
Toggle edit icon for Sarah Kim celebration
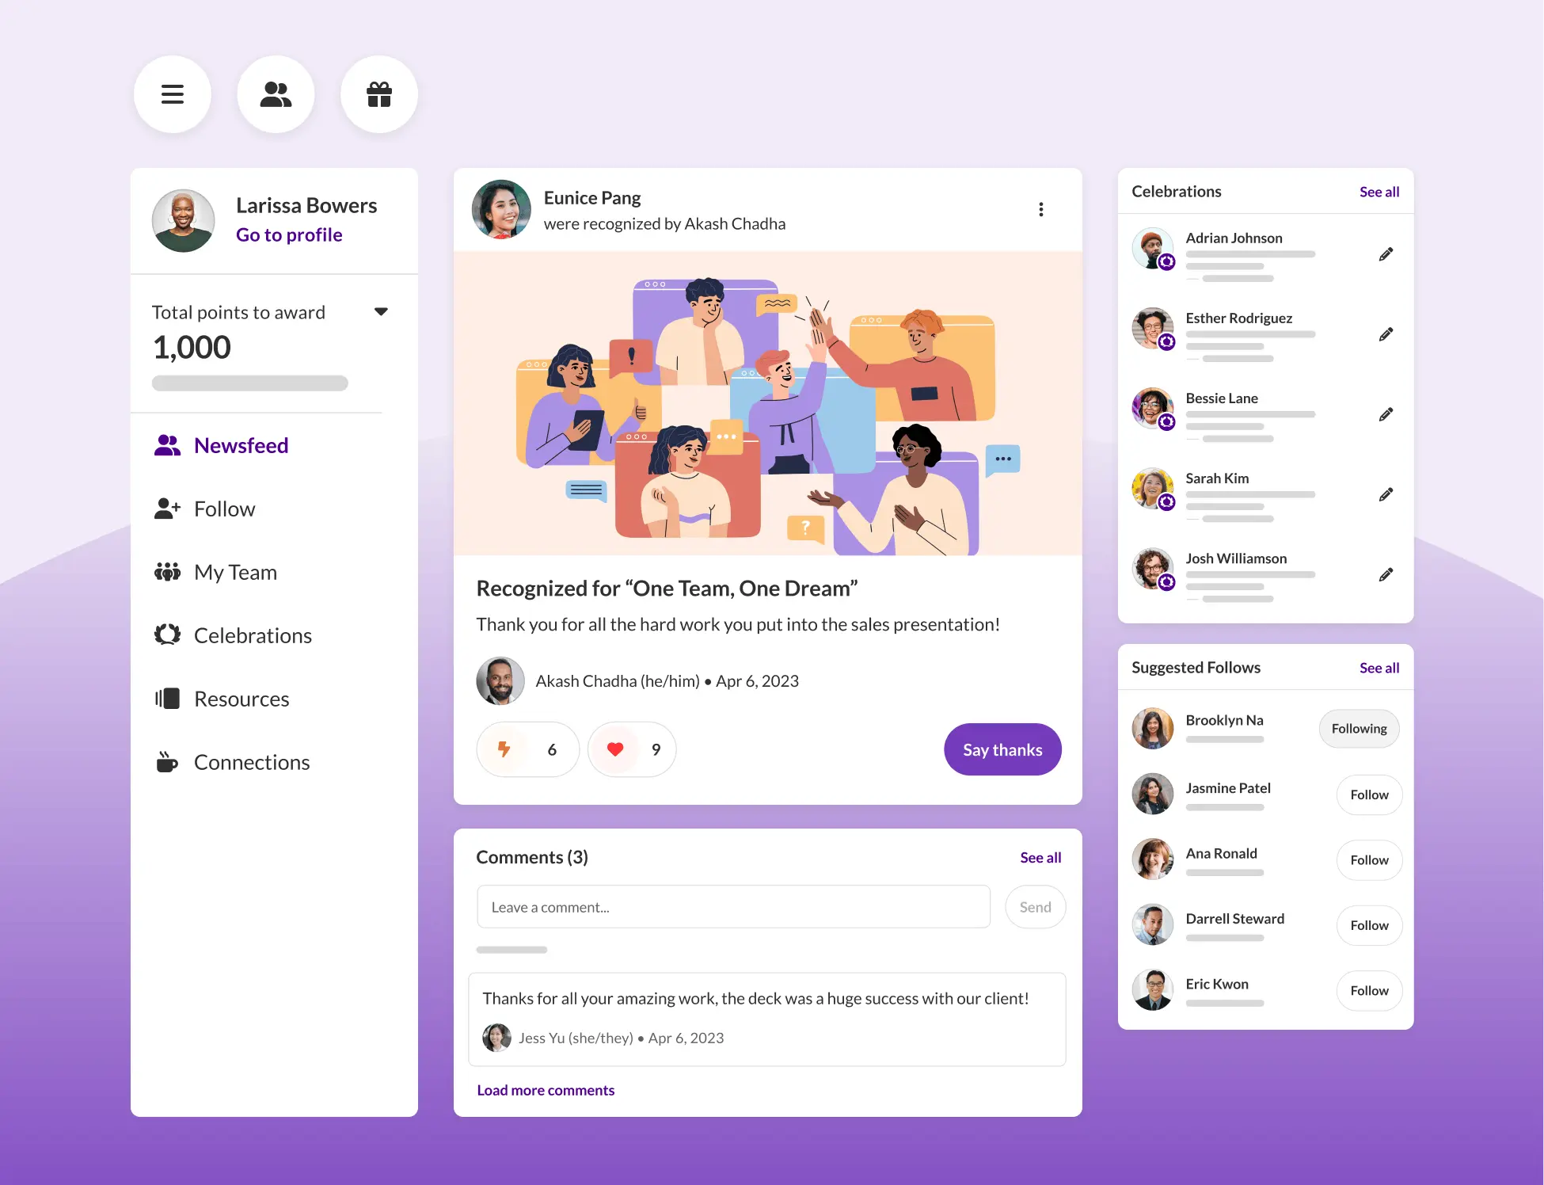(x=1385, y=495)
